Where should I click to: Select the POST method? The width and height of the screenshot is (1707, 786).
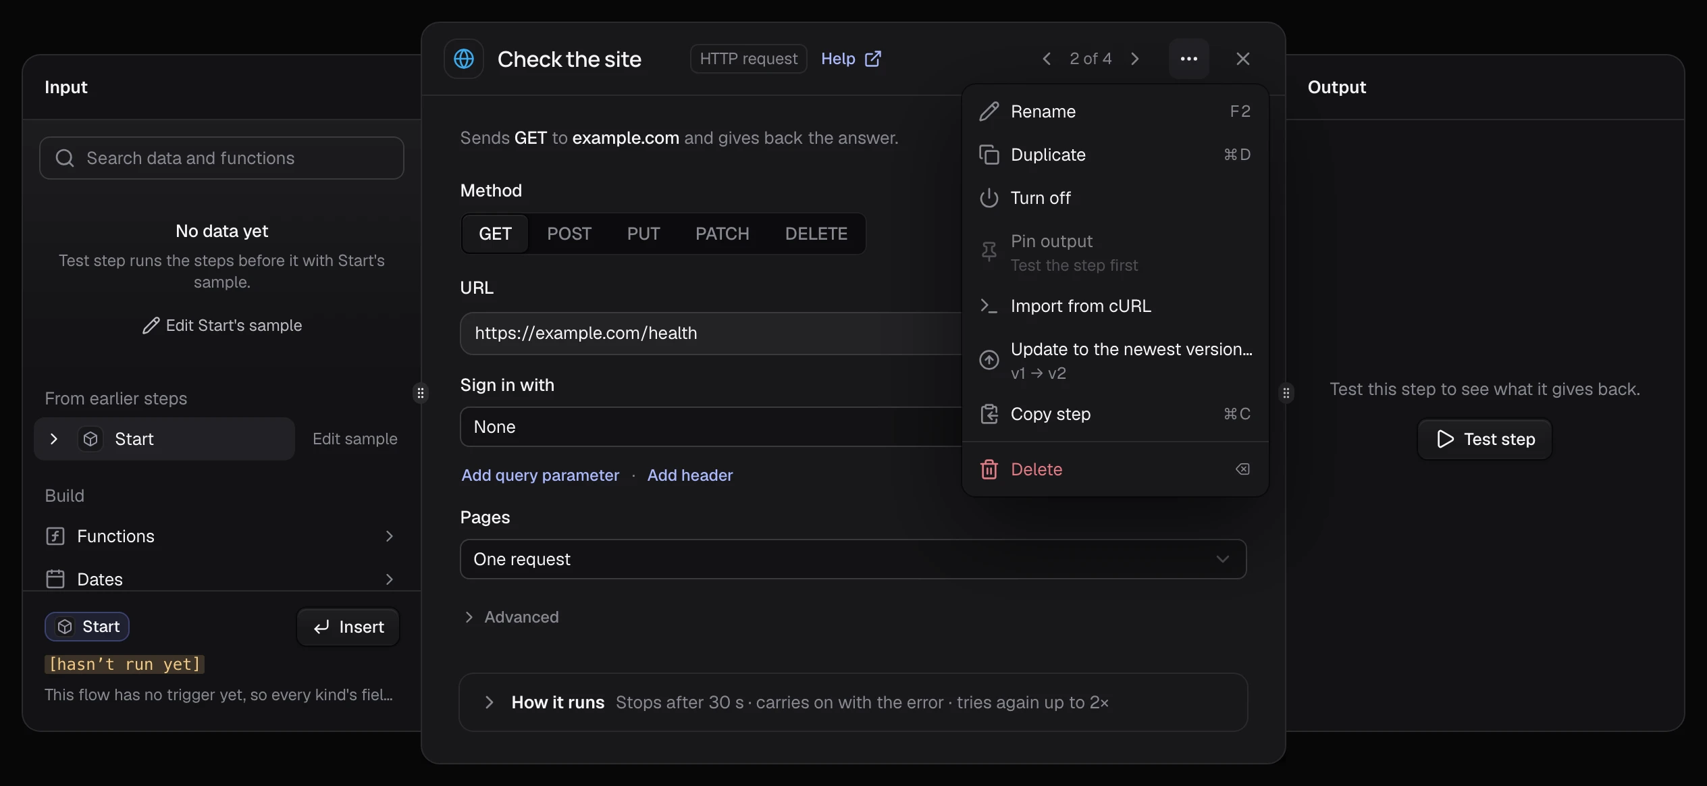pyautogui.click(x=569, y=234)
